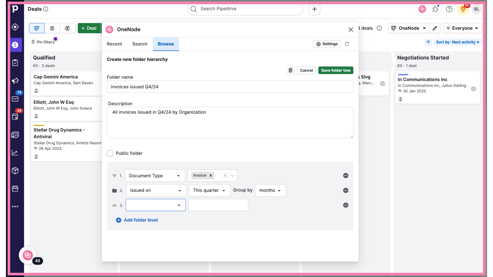Open the Mail inbox sidebar icon

point(15,99)
